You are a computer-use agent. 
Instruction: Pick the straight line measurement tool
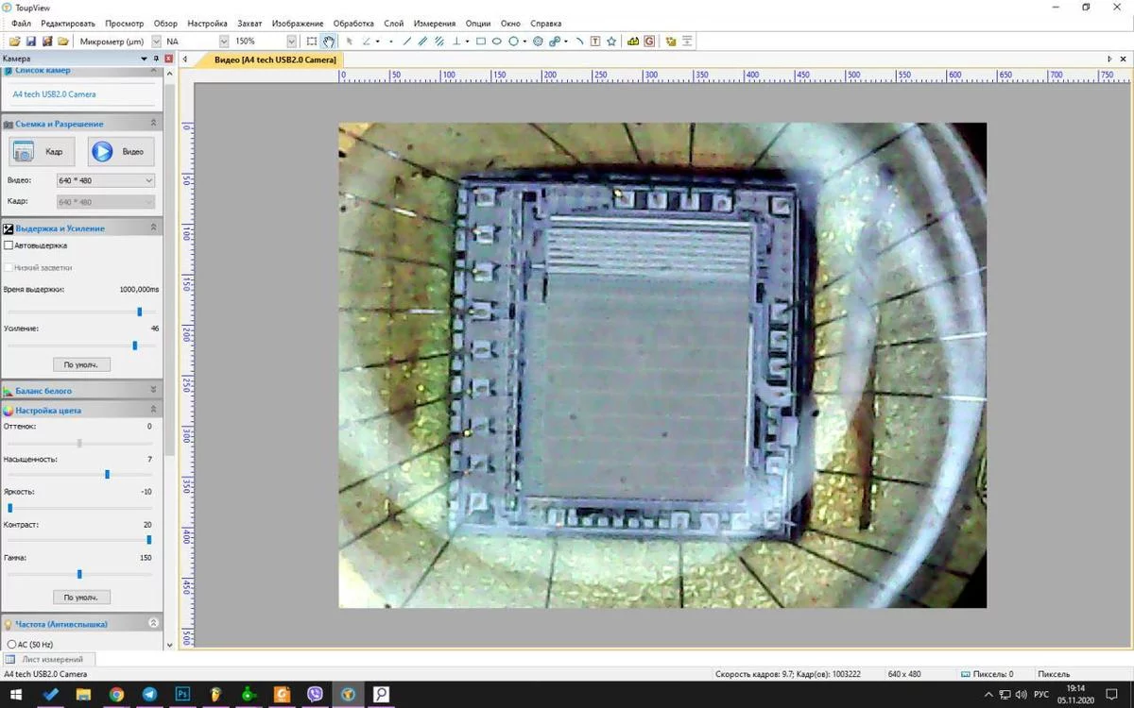[x=408, y=42]
